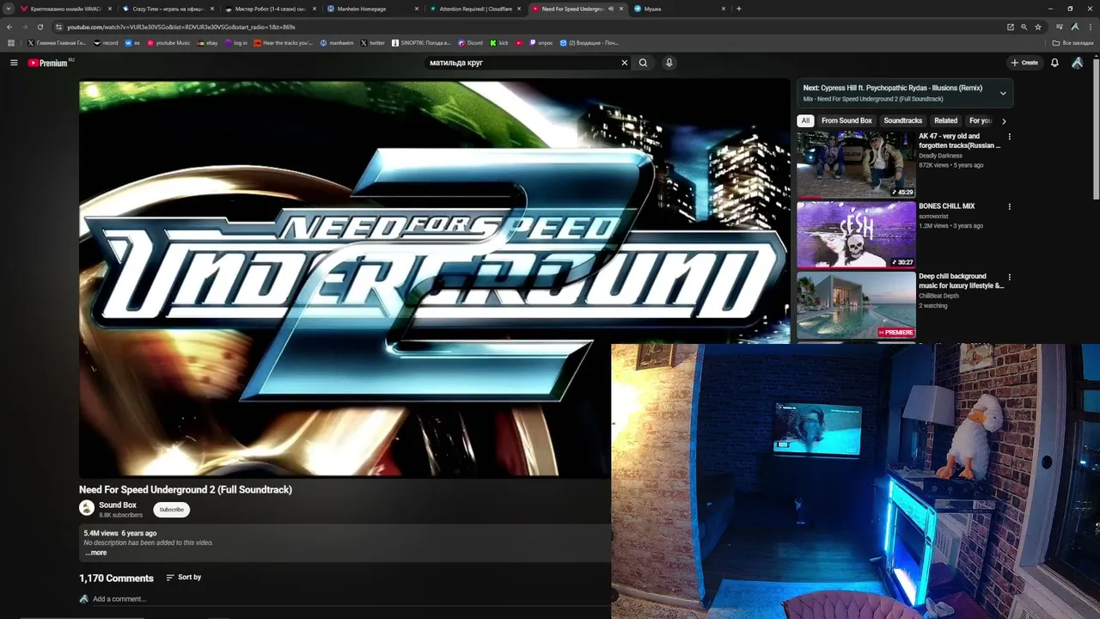The width and height of the screenshot is (1100, 619).
Task: Open the Sound Box channel avatar
Action: [87, 508]
